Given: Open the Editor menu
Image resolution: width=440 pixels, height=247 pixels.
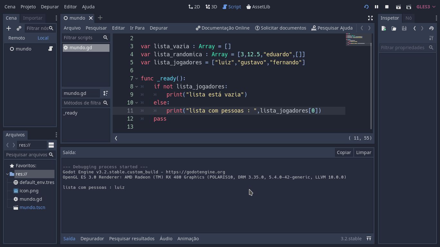Looking at the screenshot, I should pyautogui.click(x=71, y=6).
